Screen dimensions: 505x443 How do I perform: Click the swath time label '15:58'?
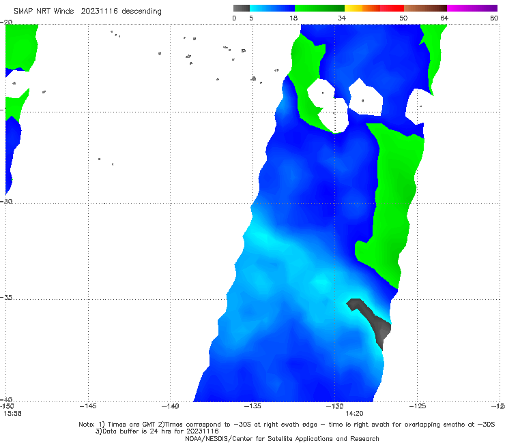(12, 414)
